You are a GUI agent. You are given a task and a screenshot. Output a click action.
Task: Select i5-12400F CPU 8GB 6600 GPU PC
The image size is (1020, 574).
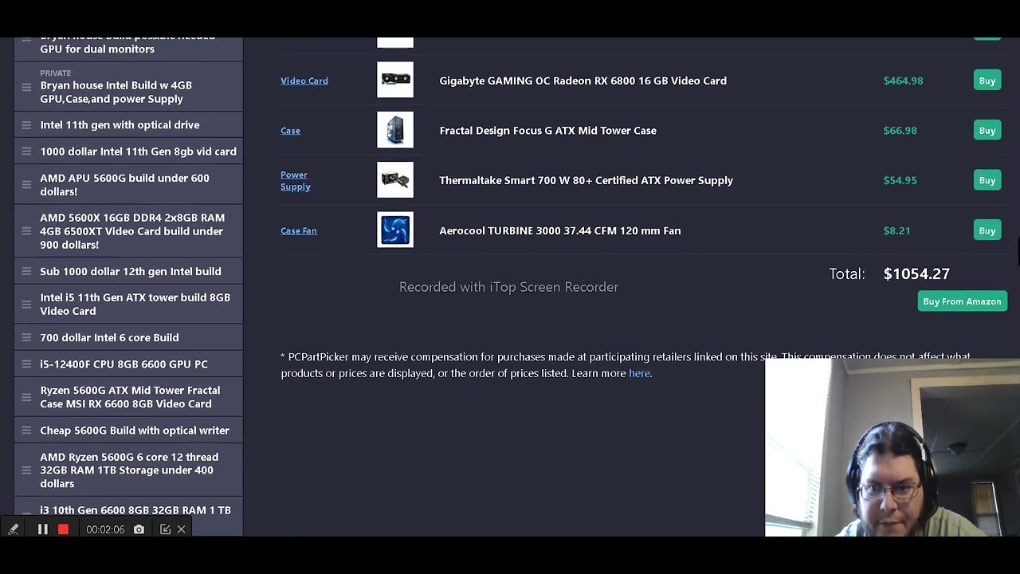(128, 364)
